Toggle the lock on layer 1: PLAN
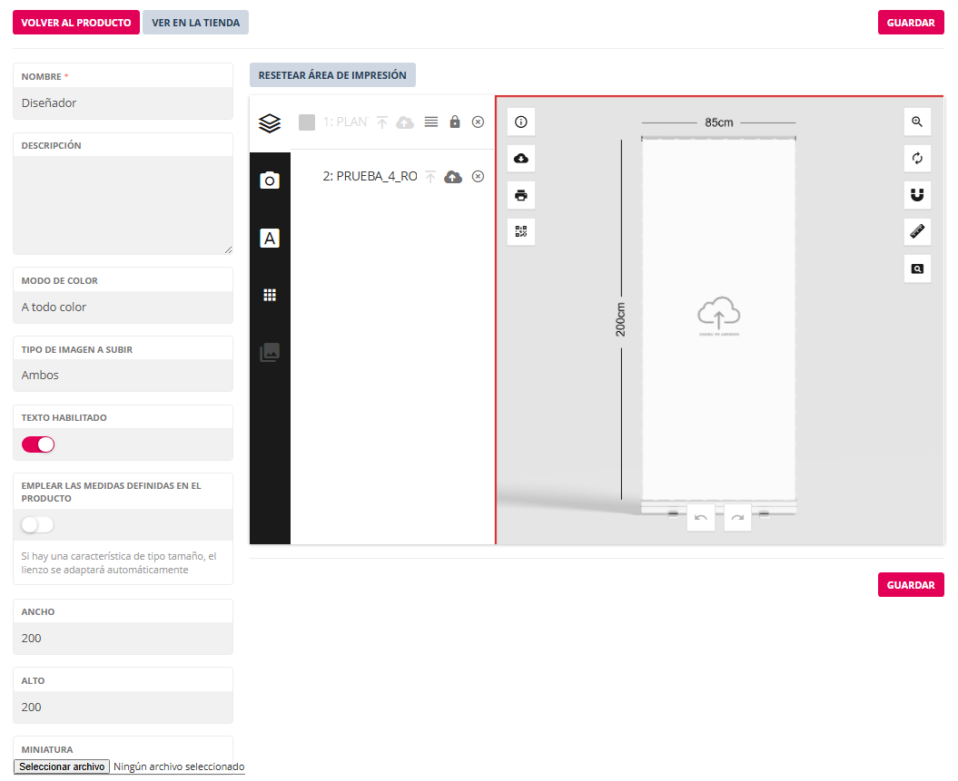The image size is (958, 781). (455, 122)
